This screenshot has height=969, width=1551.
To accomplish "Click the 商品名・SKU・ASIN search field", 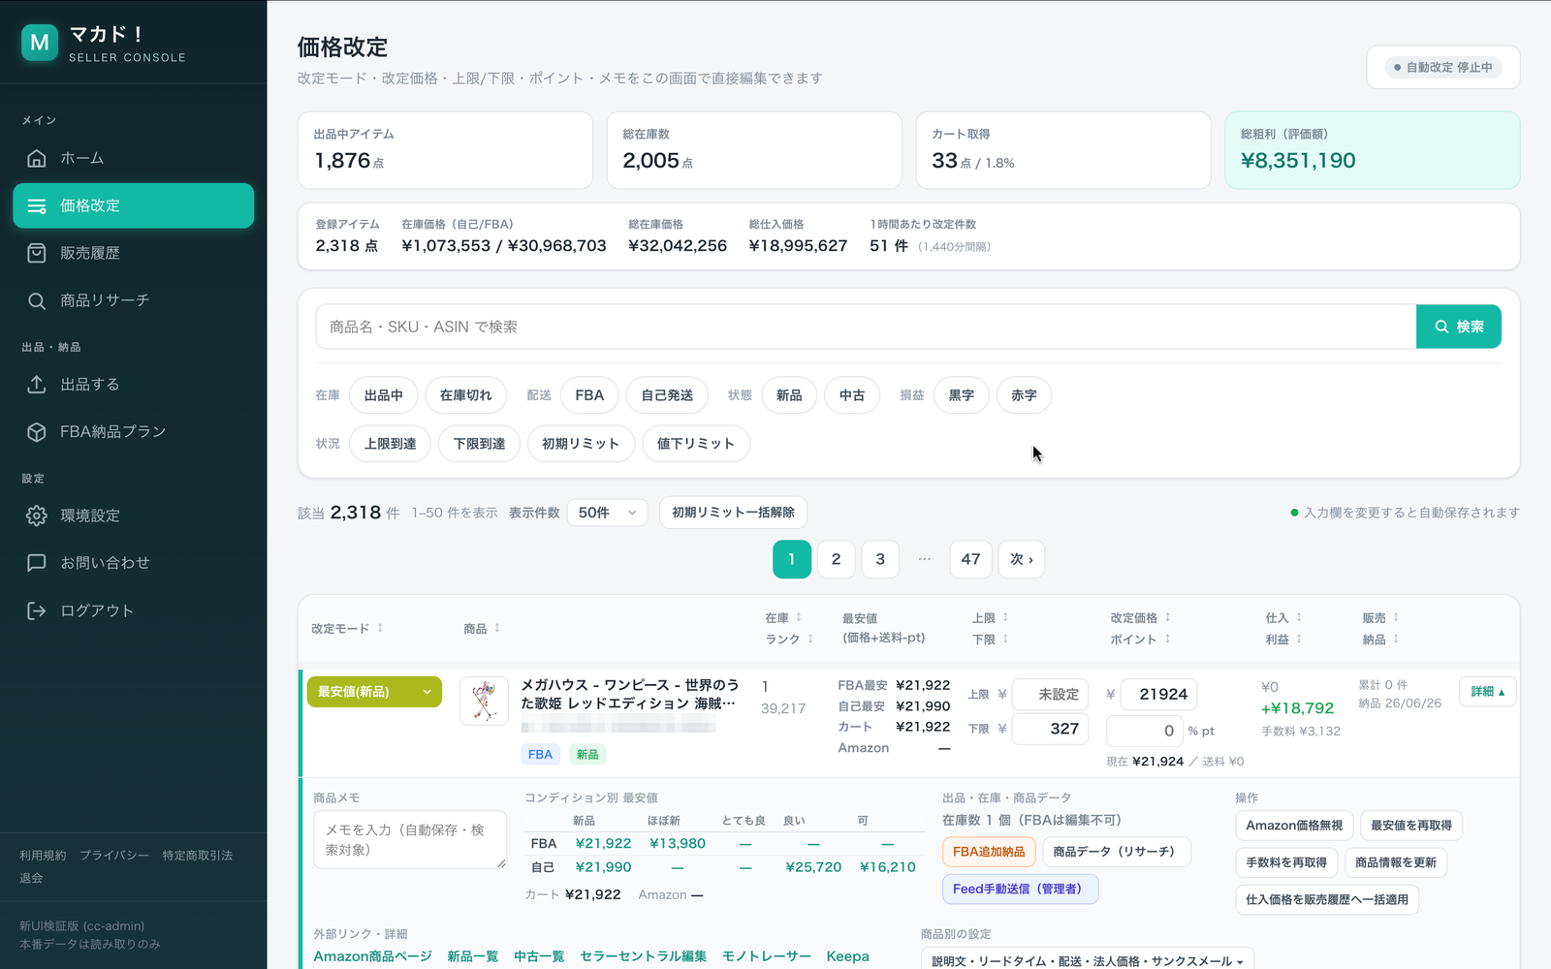I will [x=866, y=327].
